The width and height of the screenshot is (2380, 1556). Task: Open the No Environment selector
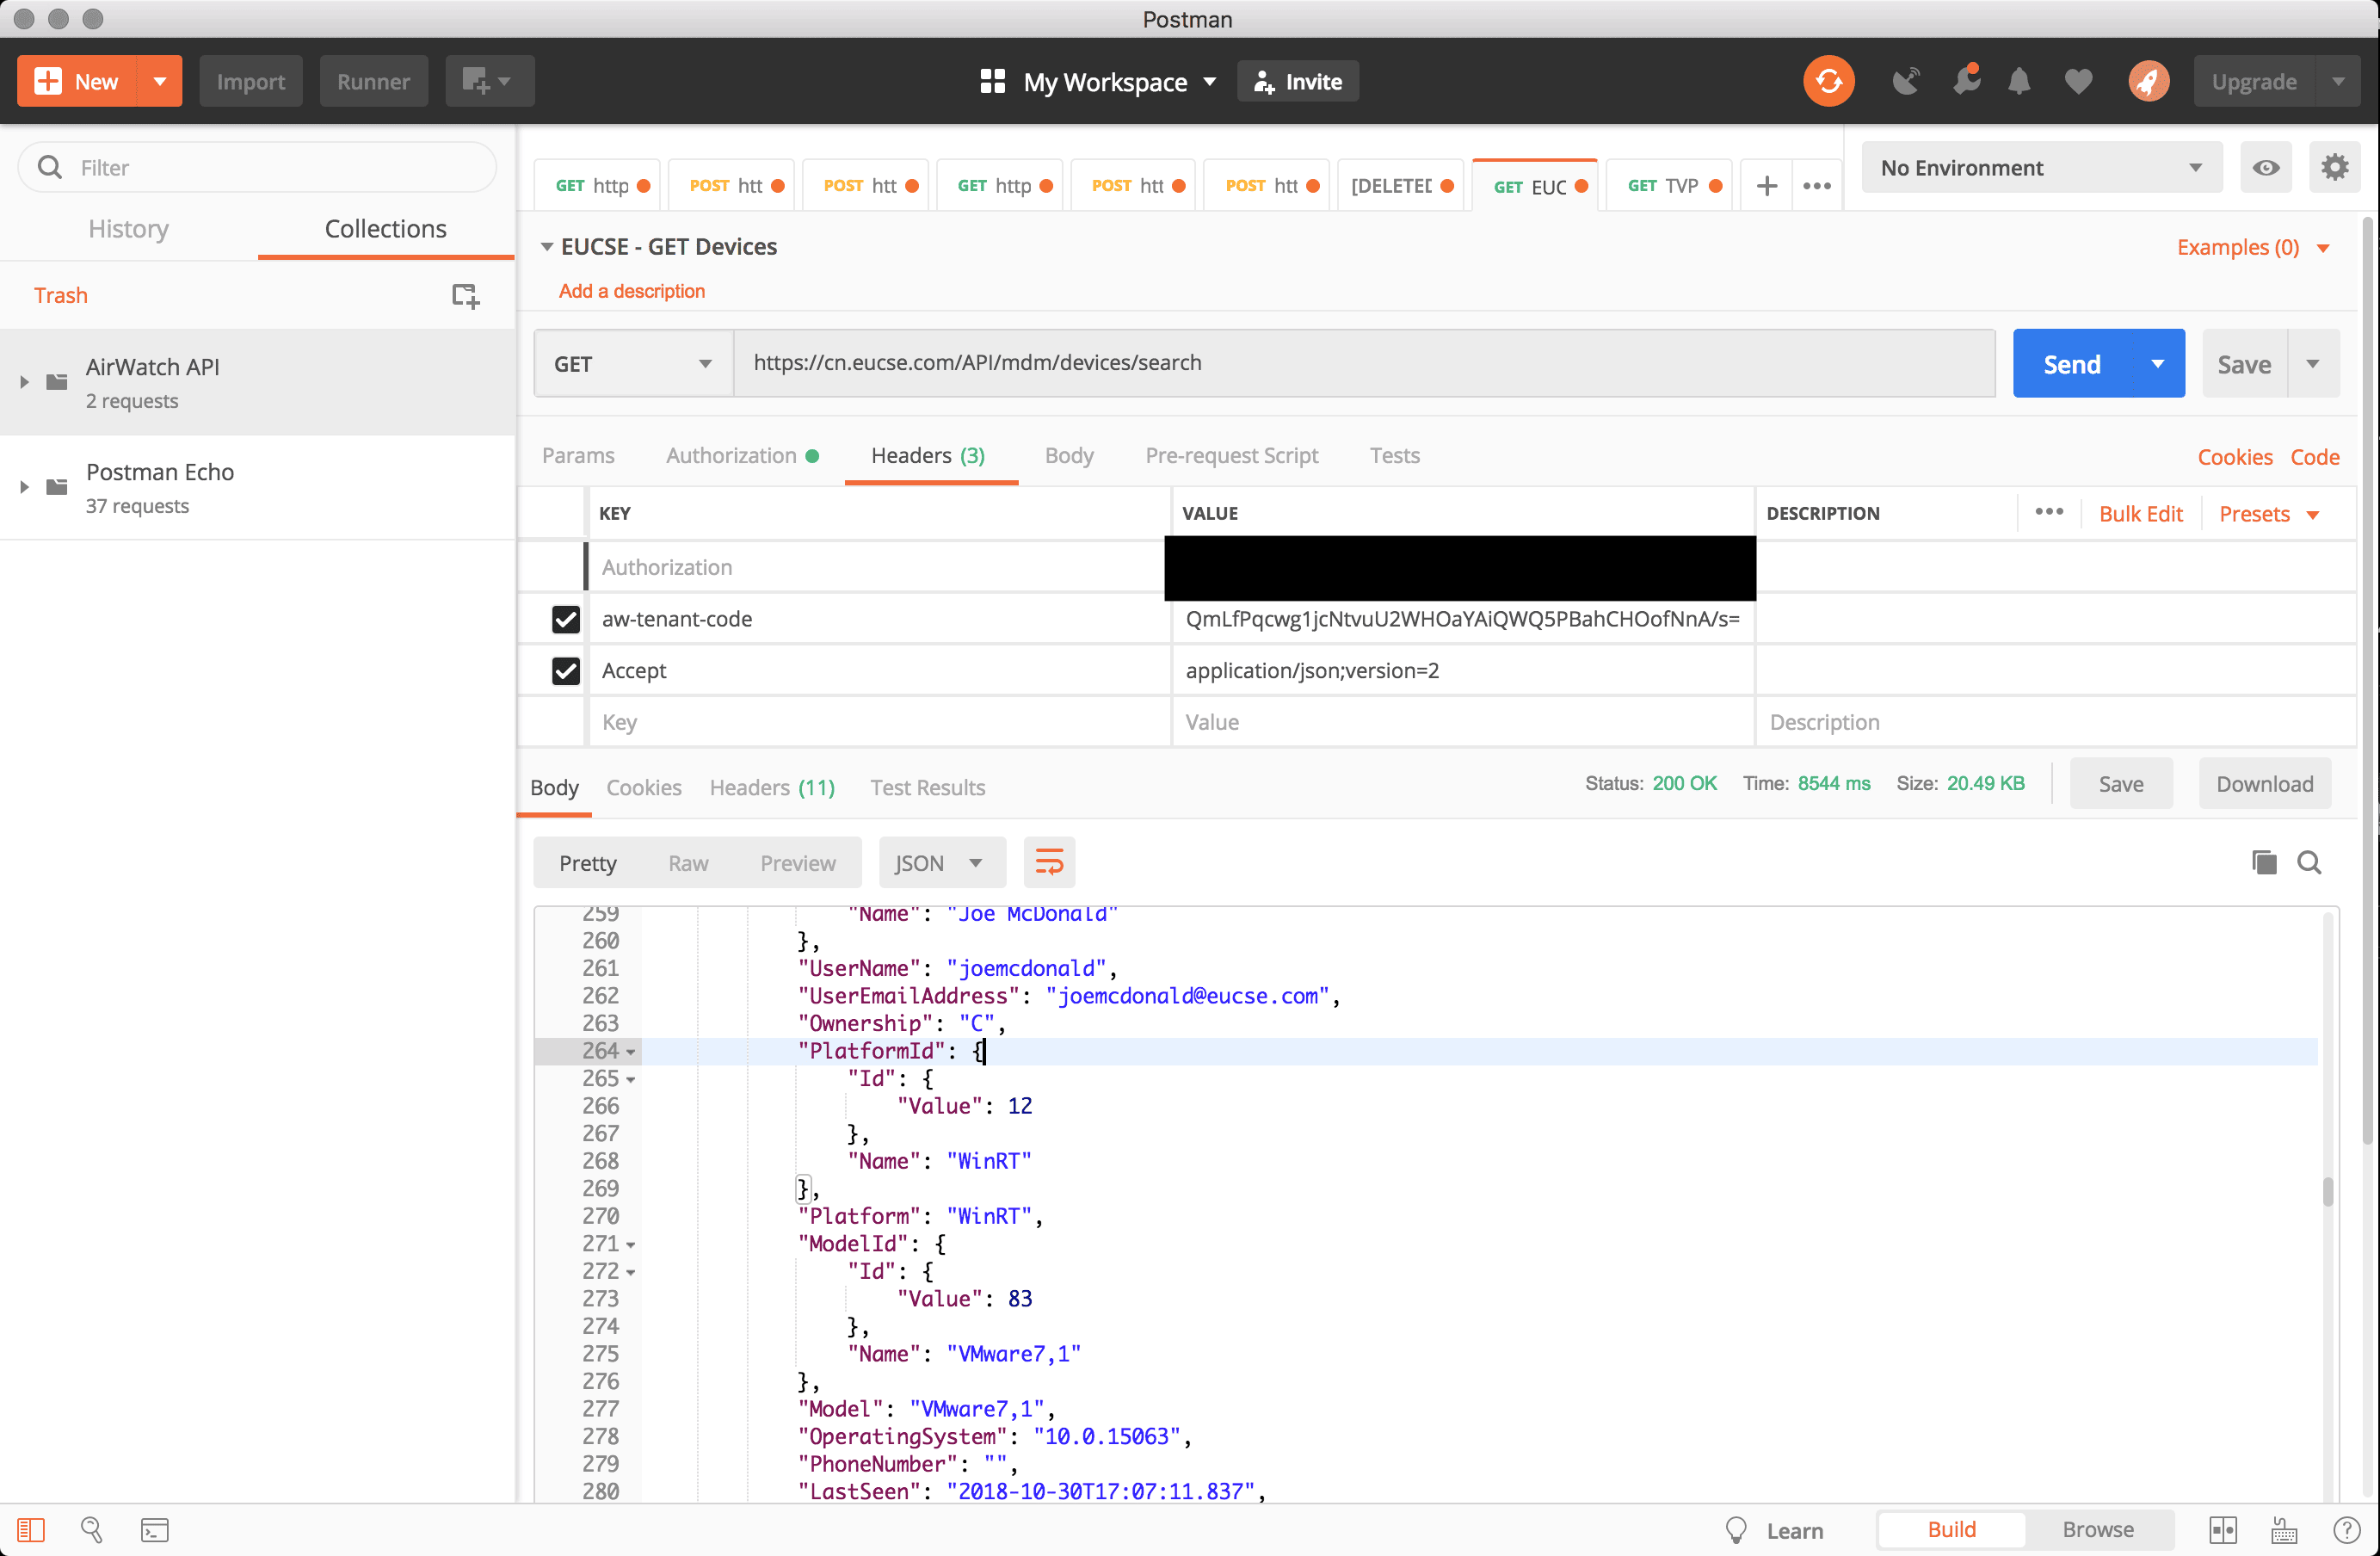[x=2041, y=167]
